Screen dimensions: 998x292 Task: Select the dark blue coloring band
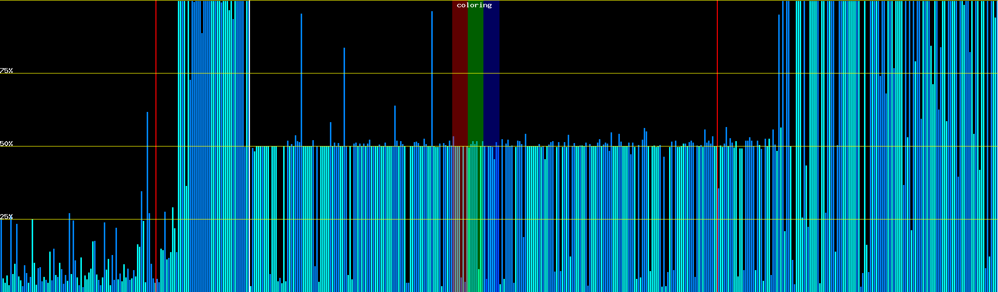coord(491,73)
